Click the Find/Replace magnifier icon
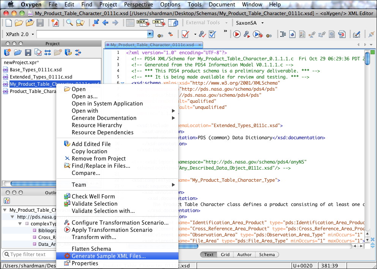 [70, 23]
